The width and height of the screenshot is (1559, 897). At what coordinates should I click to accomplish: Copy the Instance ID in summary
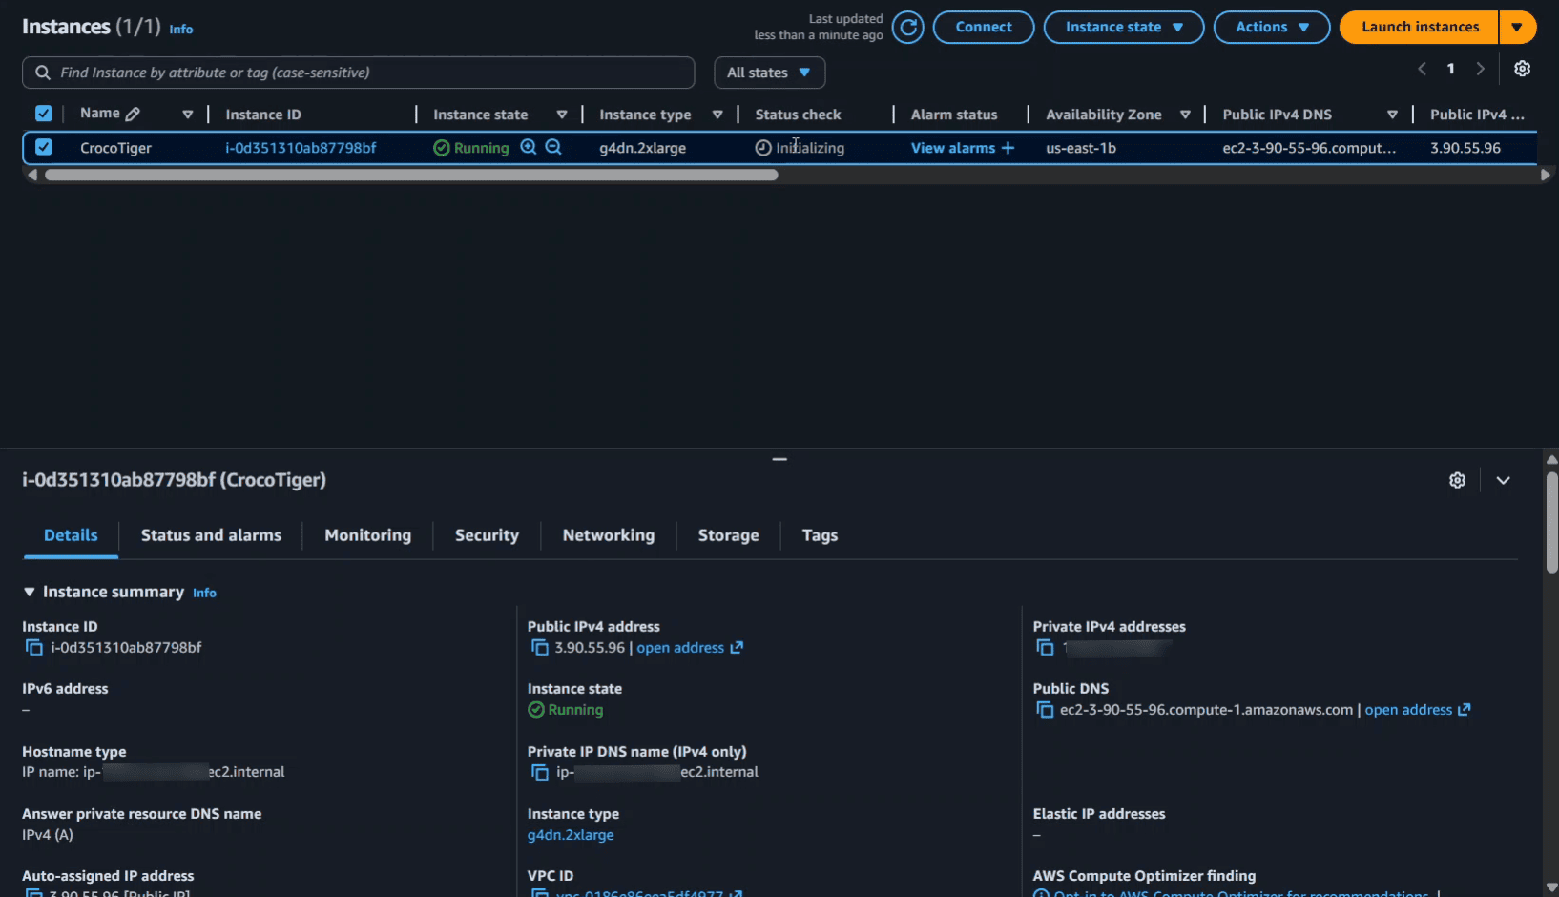pos(34,648)
